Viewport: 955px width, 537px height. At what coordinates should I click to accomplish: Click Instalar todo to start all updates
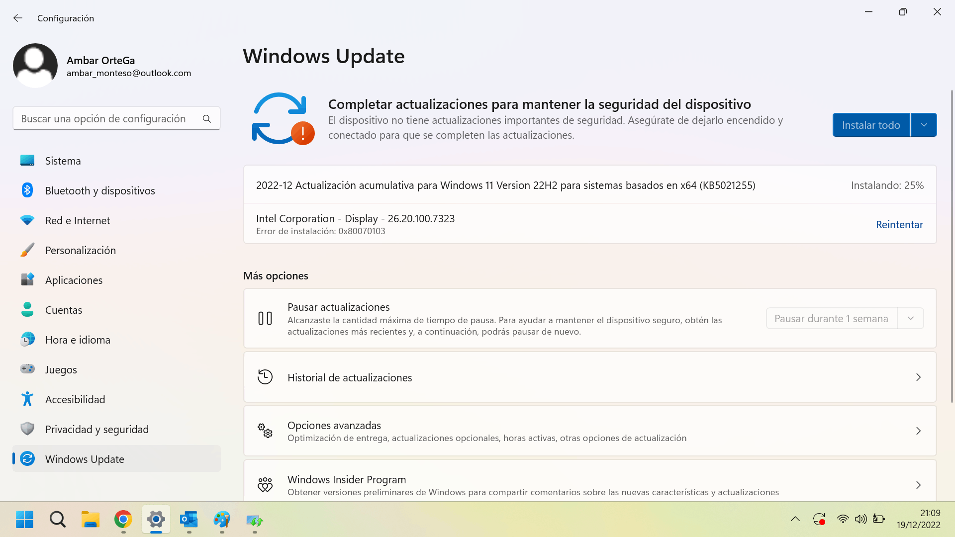(x=872, y=125)
